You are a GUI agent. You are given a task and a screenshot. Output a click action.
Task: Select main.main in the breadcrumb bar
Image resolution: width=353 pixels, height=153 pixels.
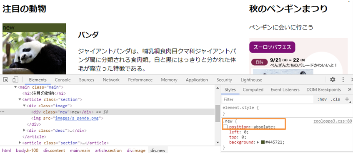pos(80,151)
